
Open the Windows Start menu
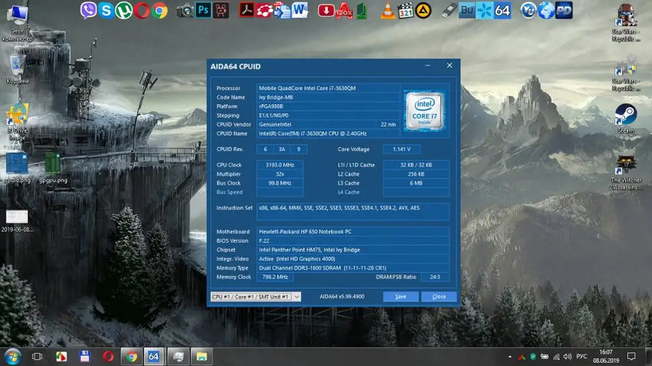[13, 356]
